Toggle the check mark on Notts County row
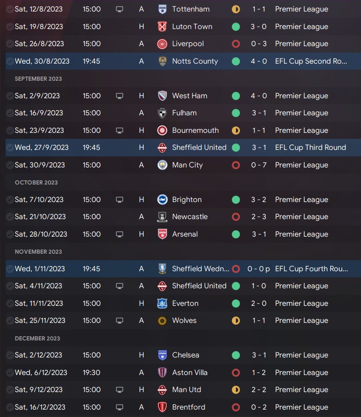361x417 pixels. pos(10,61)
